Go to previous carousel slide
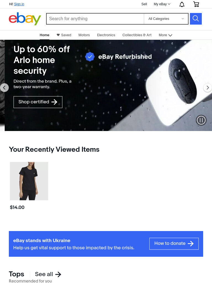The width and height of the screenshot is (212, 283). tap(4, 88)
